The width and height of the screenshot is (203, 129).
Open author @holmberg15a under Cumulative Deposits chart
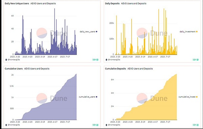point(114,125)
